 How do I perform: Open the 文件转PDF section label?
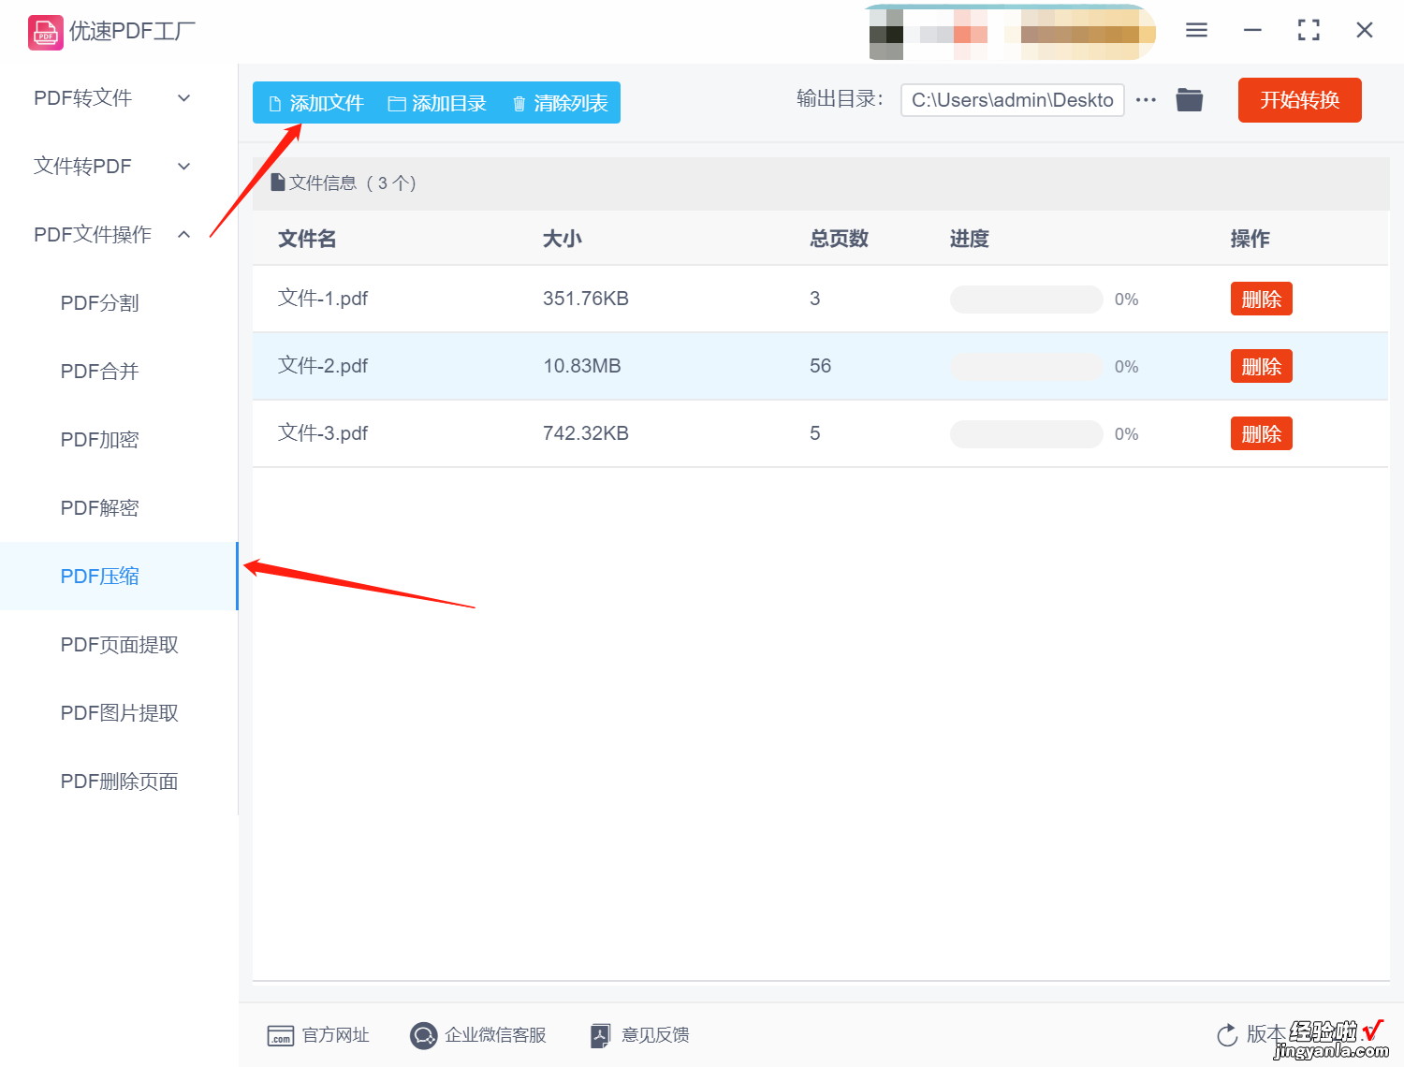(x=82, y=167)
